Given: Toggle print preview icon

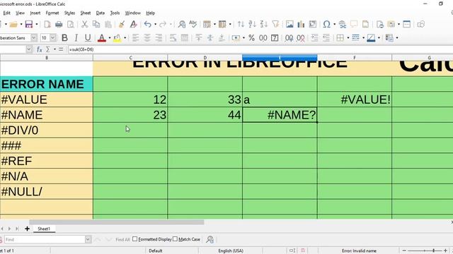Looking at the screenshot, I should (71, 24).
